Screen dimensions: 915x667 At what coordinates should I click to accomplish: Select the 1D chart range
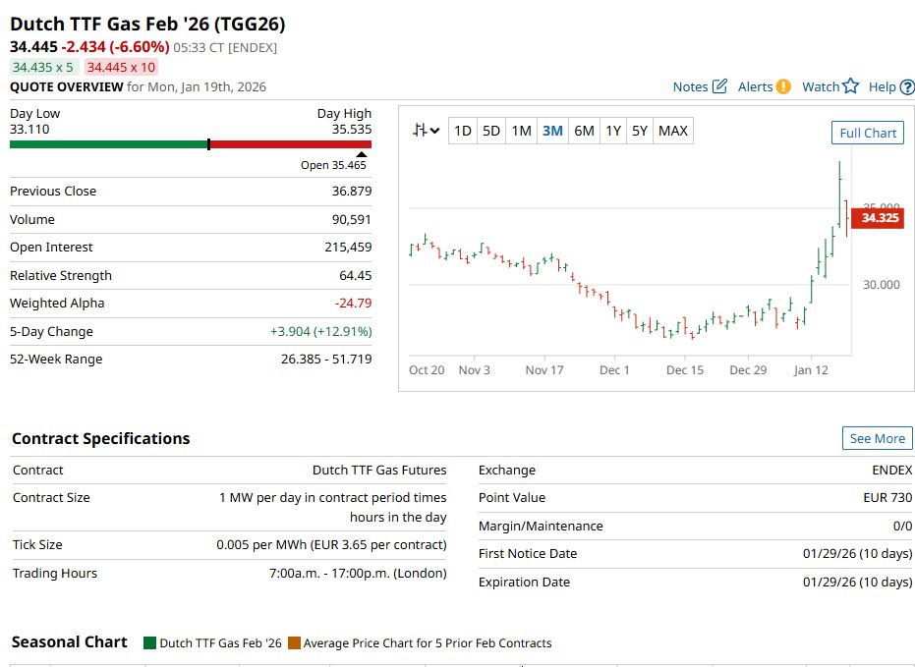point(463,131)
